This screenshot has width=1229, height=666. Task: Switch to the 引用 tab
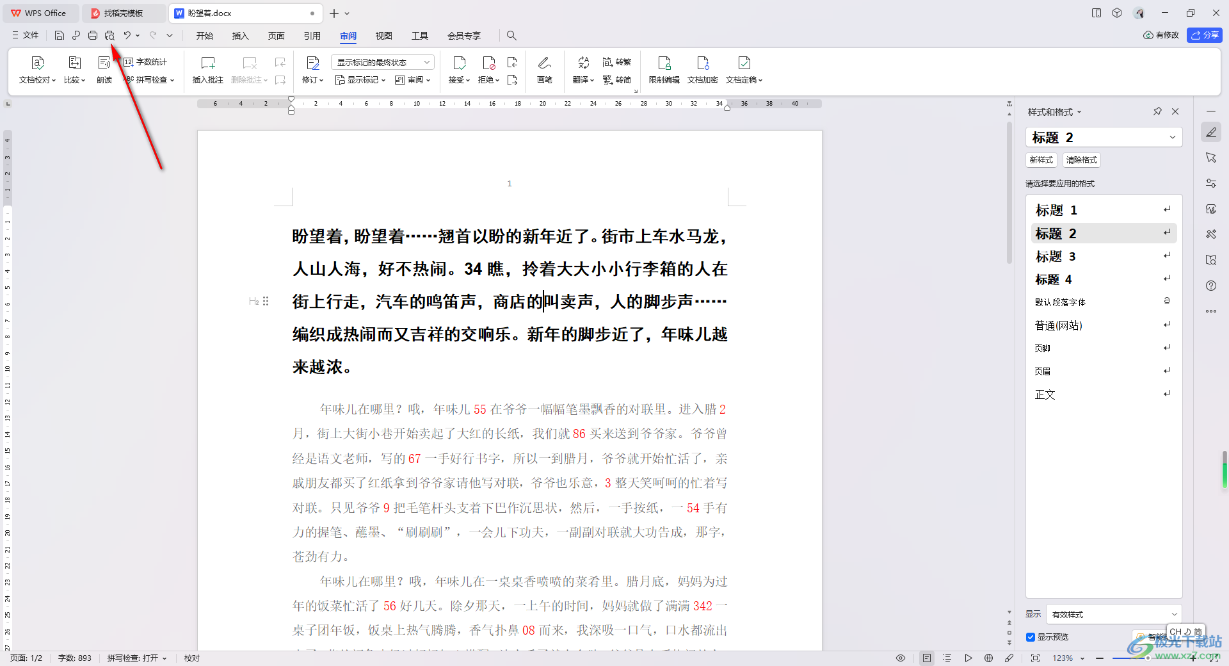pos(312,36)
